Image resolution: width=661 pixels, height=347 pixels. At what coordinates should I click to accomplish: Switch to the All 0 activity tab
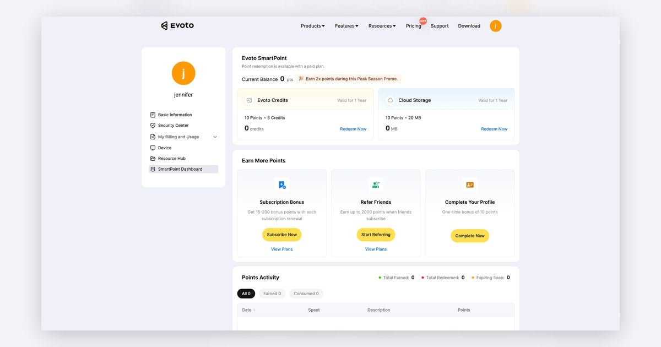246,294
